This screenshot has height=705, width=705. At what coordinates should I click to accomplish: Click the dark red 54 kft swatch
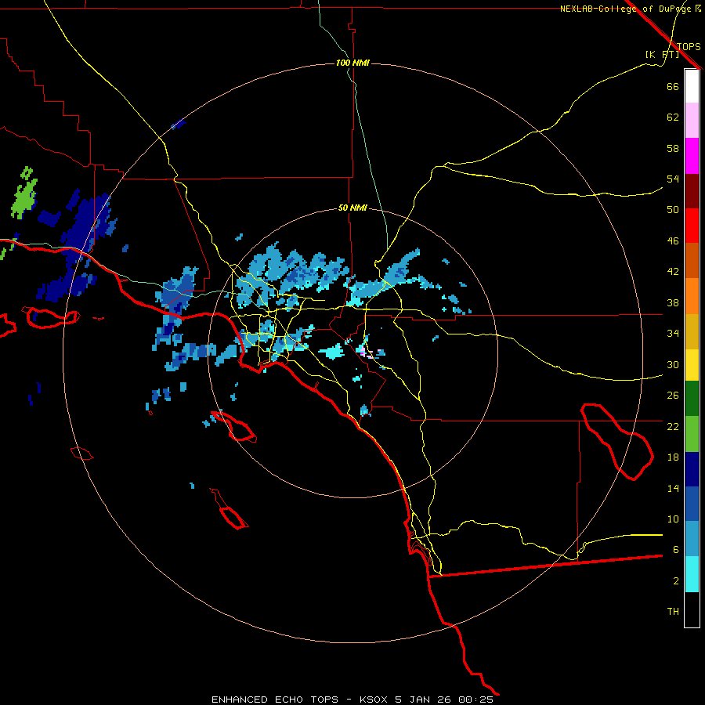(x=691, y=191)
